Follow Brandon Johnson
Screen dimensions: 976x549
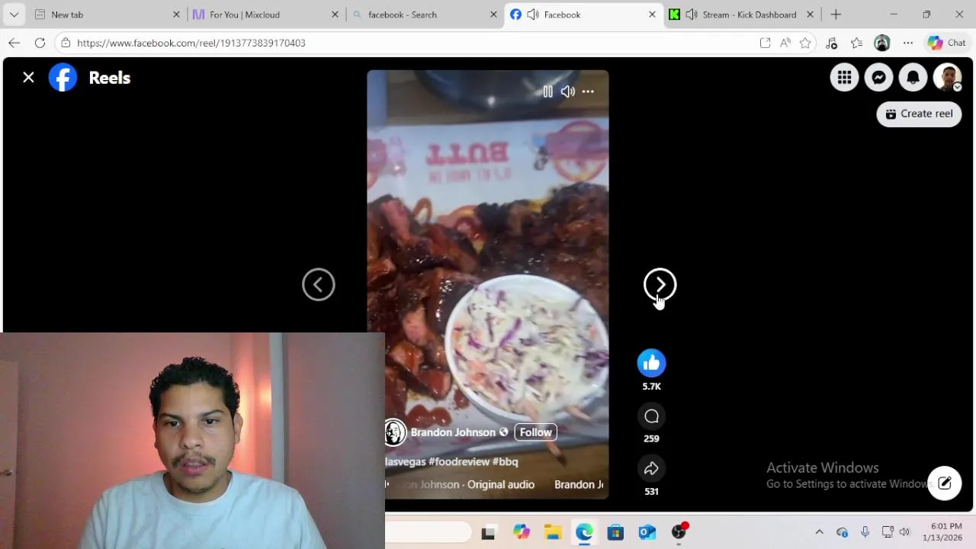(x=535, y=432)
